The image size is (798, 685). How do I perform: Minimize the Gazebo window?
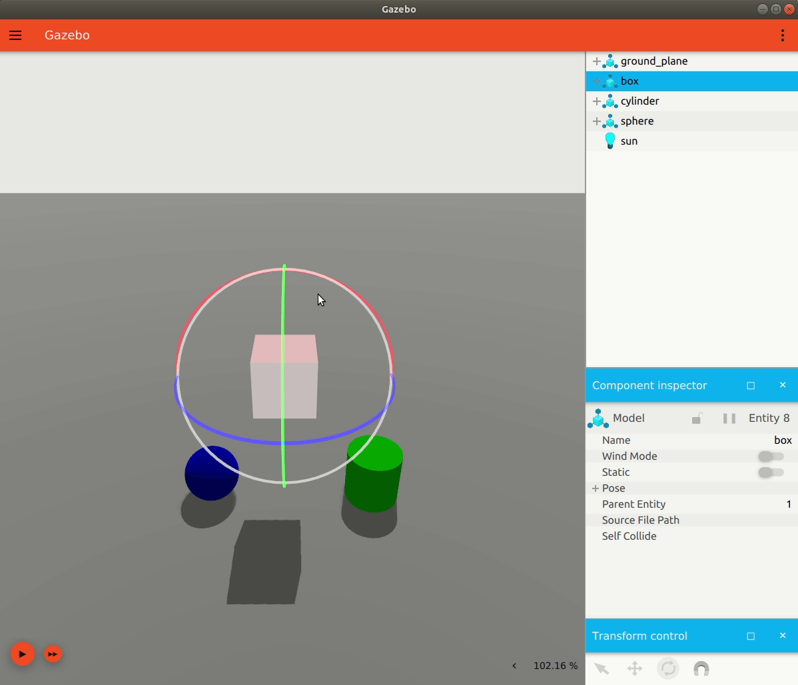[x=763, y=9]
